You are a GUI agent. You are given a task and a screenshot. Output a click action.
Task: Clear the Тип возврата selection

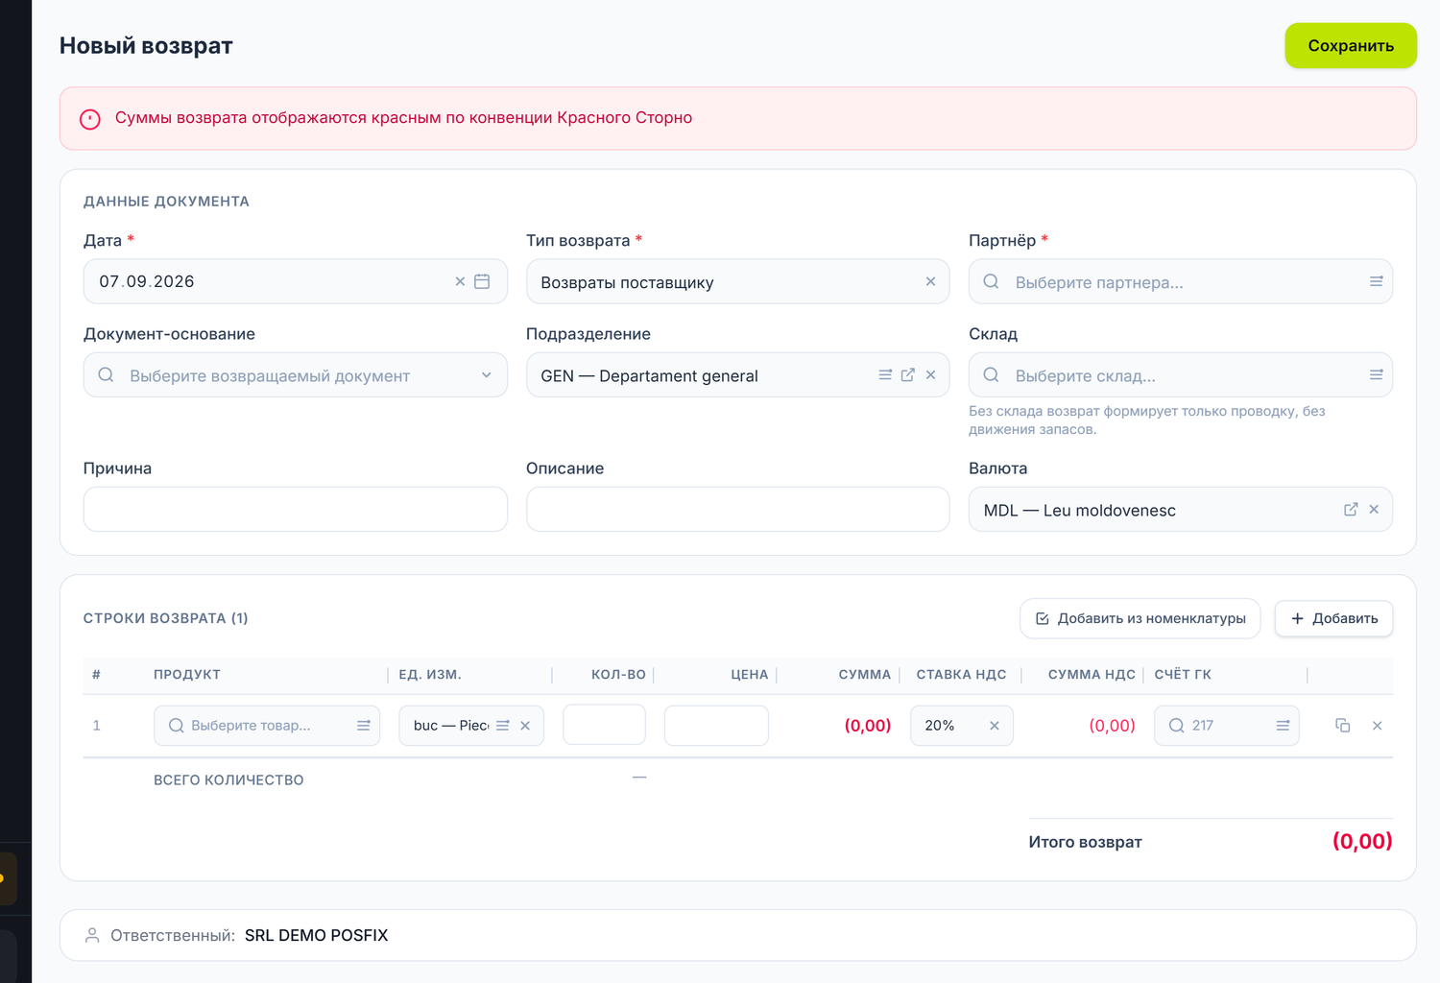tap(930, 281)
